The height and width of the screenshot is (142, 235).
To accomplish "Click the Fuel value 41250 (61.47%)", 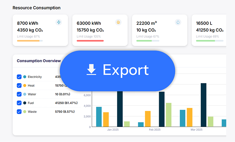I will (x=66, y=103).
